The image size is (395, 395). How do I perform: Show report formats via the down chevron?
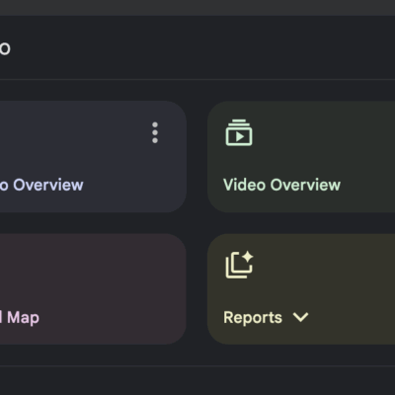(300, 317)
